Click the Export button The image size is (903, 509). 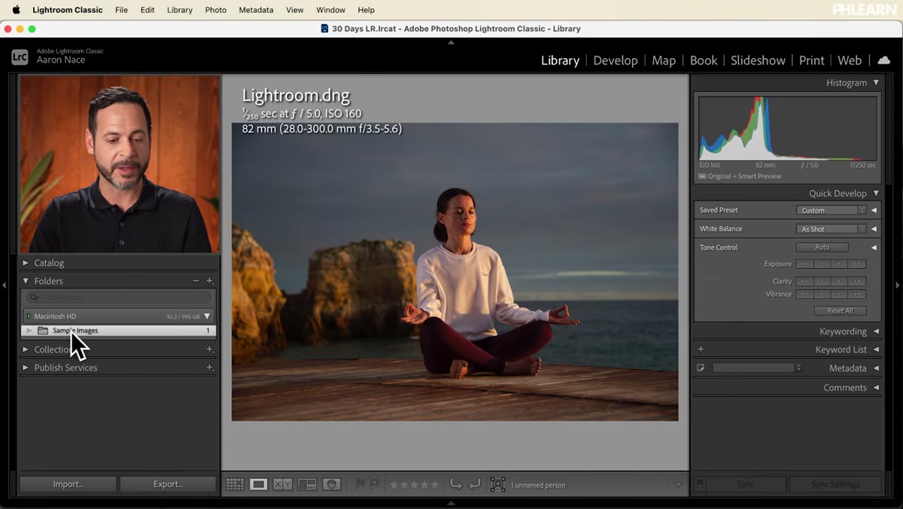pyautogui.click(x=168, y=484)
